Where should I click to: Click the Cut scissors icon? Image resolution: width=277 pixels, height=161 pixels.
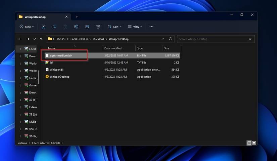[43, 27]
